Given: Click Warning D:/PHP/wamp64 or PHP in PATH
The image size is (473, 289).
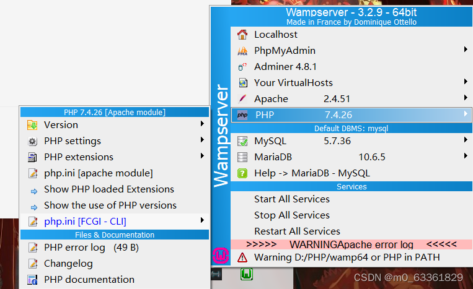Looking at the screenshot, I should click(x=351, y=257).
